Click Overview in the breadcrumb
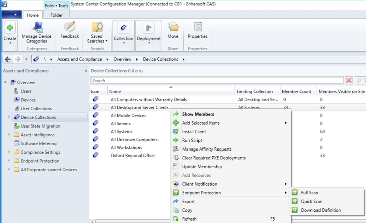Screen dimensions: 366x223 coord(122,59)
